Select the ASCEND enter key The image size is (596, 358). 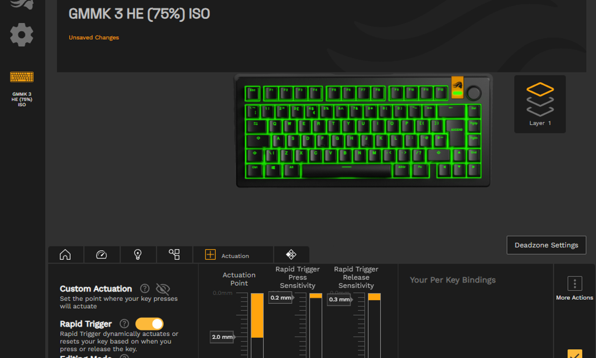457,133
